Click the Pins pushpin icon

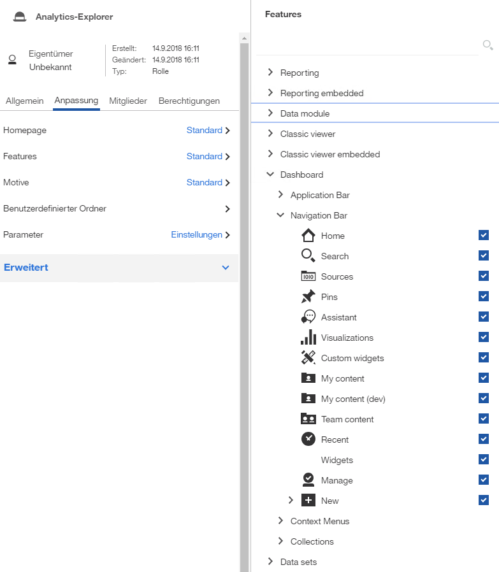click(308, 297)
